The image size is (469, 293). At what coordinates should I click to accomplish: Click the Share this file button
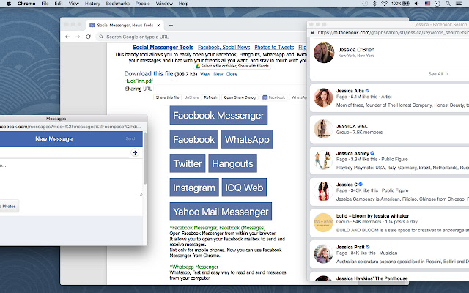click(x=167, y=97)
